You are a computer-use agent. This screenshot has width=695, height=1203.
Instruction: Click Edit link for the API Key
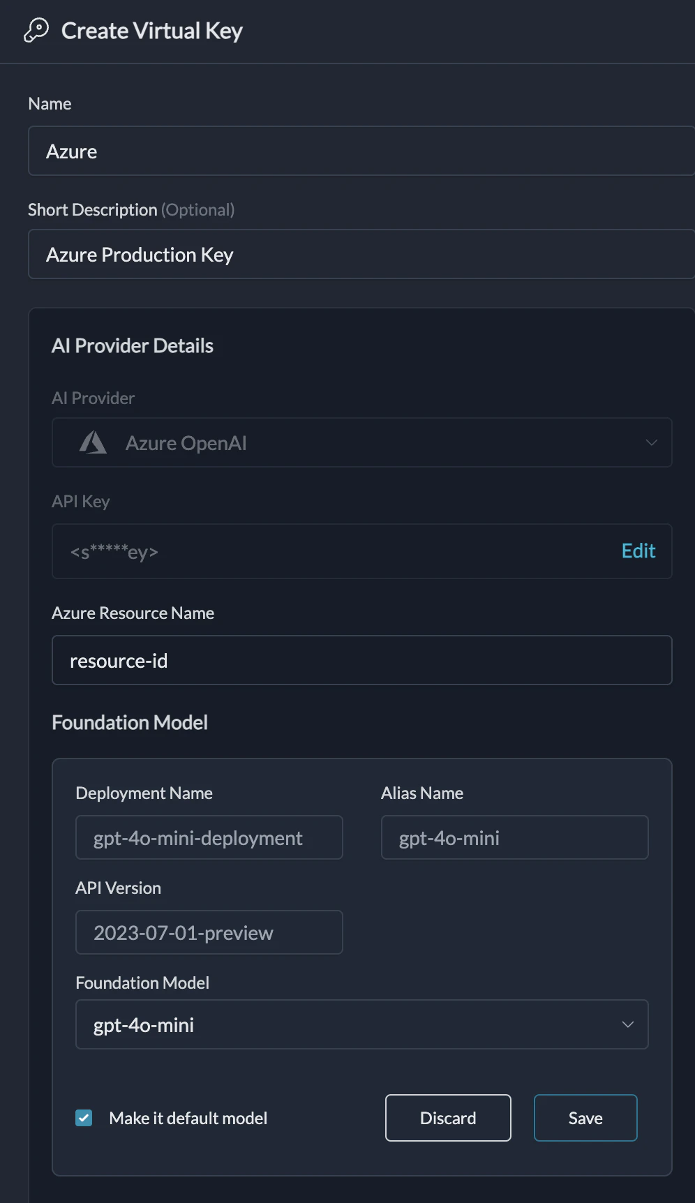coord(638,551)
